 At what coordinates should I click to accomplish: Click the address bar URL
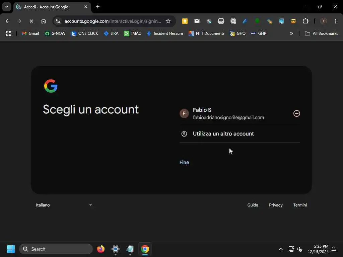pyautogui.click(x=113, y=21)
